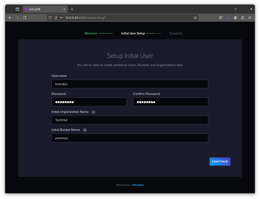The width and height of the screenshot is (260, 199).
Task: Open the list all tabs chevron
Action: coord(236,9)
